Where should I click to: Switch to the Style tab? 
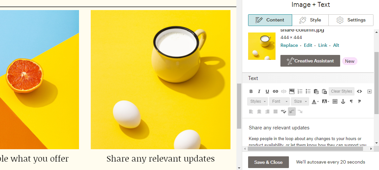[310, 20]
